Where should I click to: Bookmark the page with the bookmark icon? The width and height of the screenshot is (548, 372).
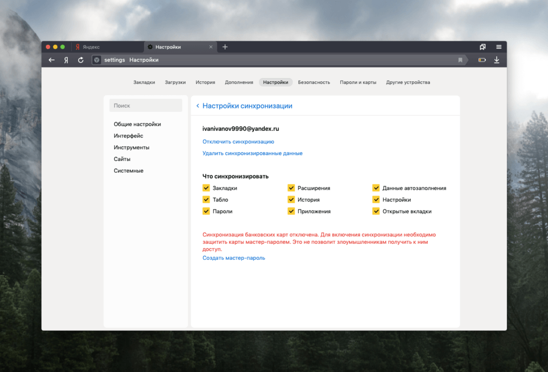pyautogui.click(x=460, y=60)
